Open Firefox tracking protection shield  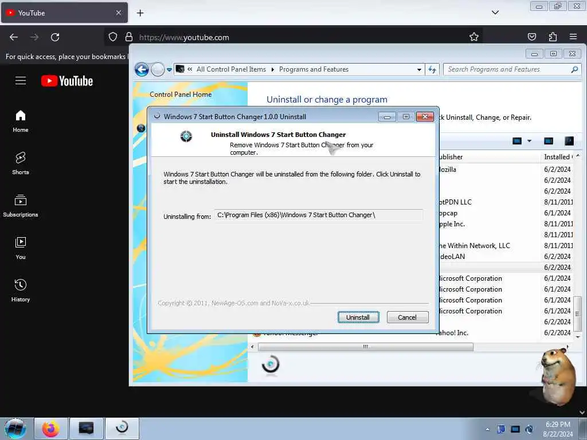113,37
